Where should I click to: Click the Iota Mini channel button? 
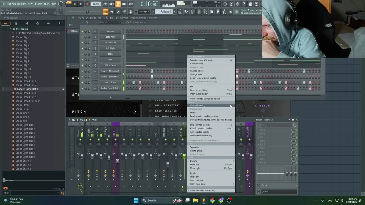coord(110,37)
